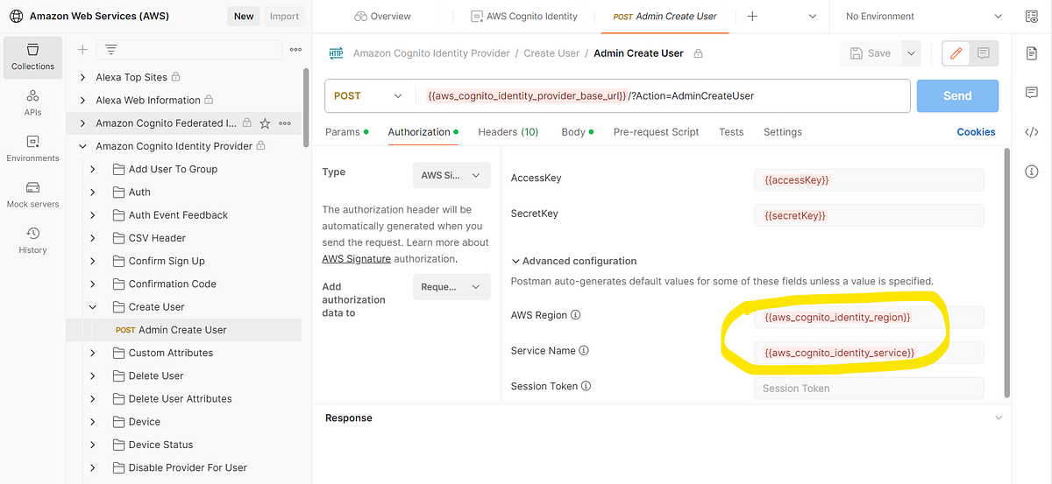Select the POST Admin Create User request
Screen dimensions: 1052x484
pyautogui.click(x=183, y=330)
